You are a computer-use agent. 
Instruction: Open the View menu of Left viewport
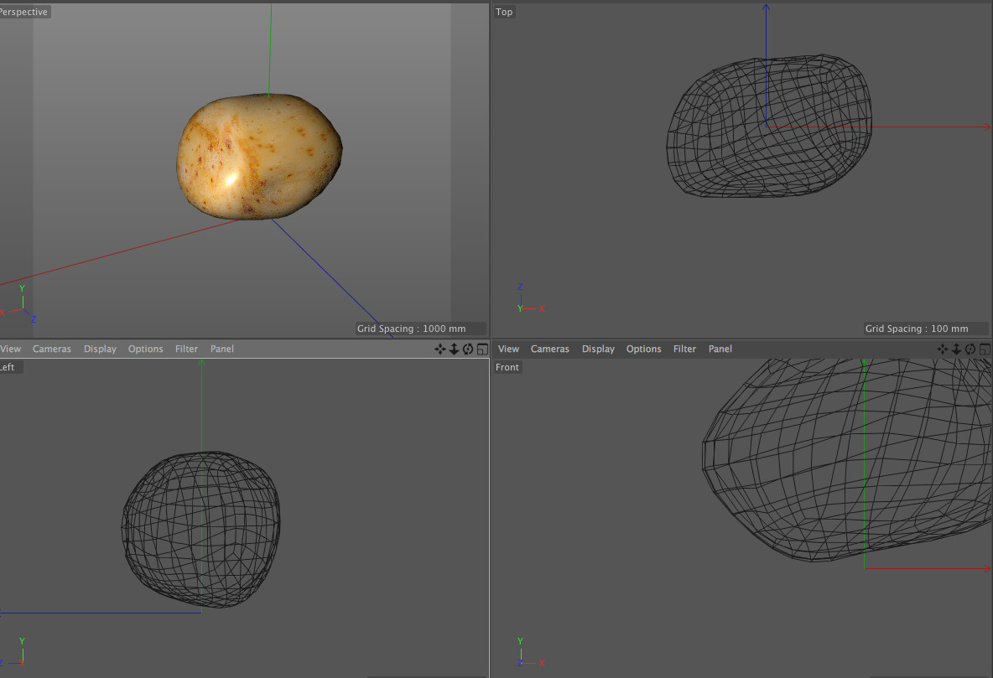click(10, 349)
